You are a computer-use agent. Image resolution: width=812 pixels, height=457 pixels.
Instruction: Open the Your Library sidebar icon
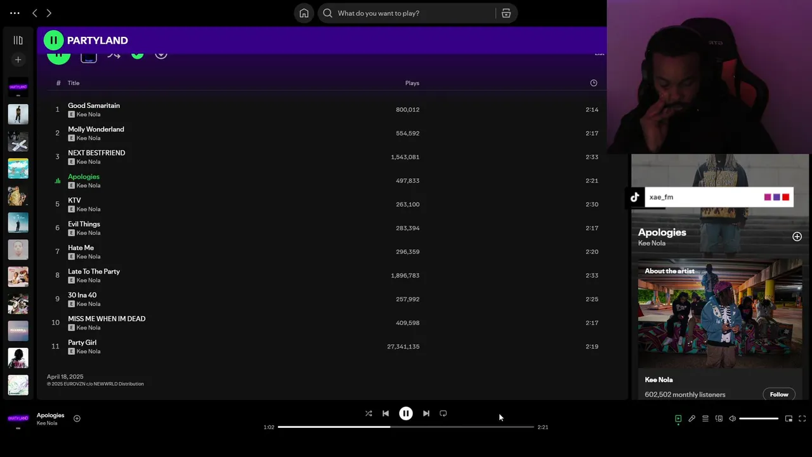click(x=18, y=40)
